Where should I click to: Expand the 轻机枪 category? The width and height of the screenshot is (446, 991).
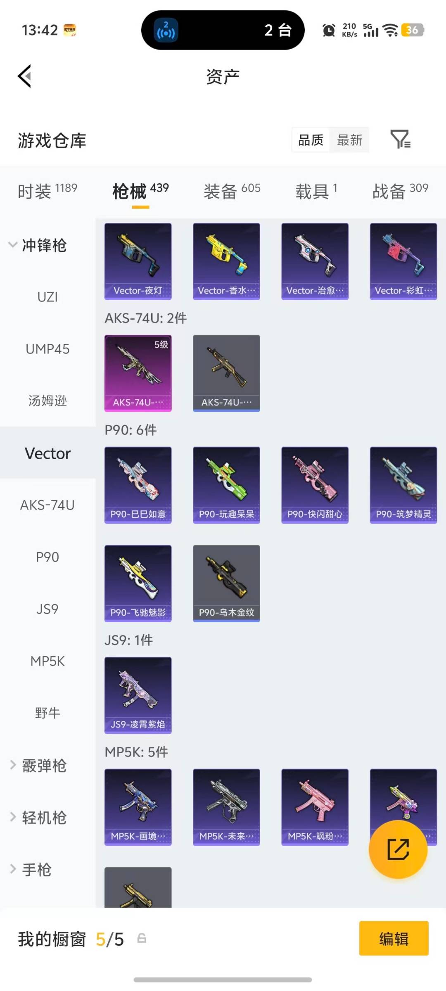coord(38,818)
